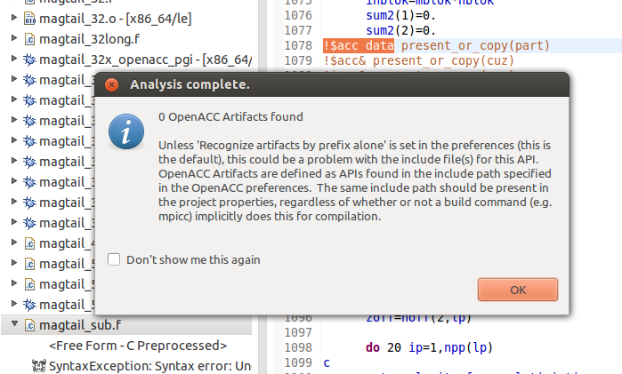Select the SyntaxException syntax error entry
The image size is (622, 374).
tap(149, 366)
